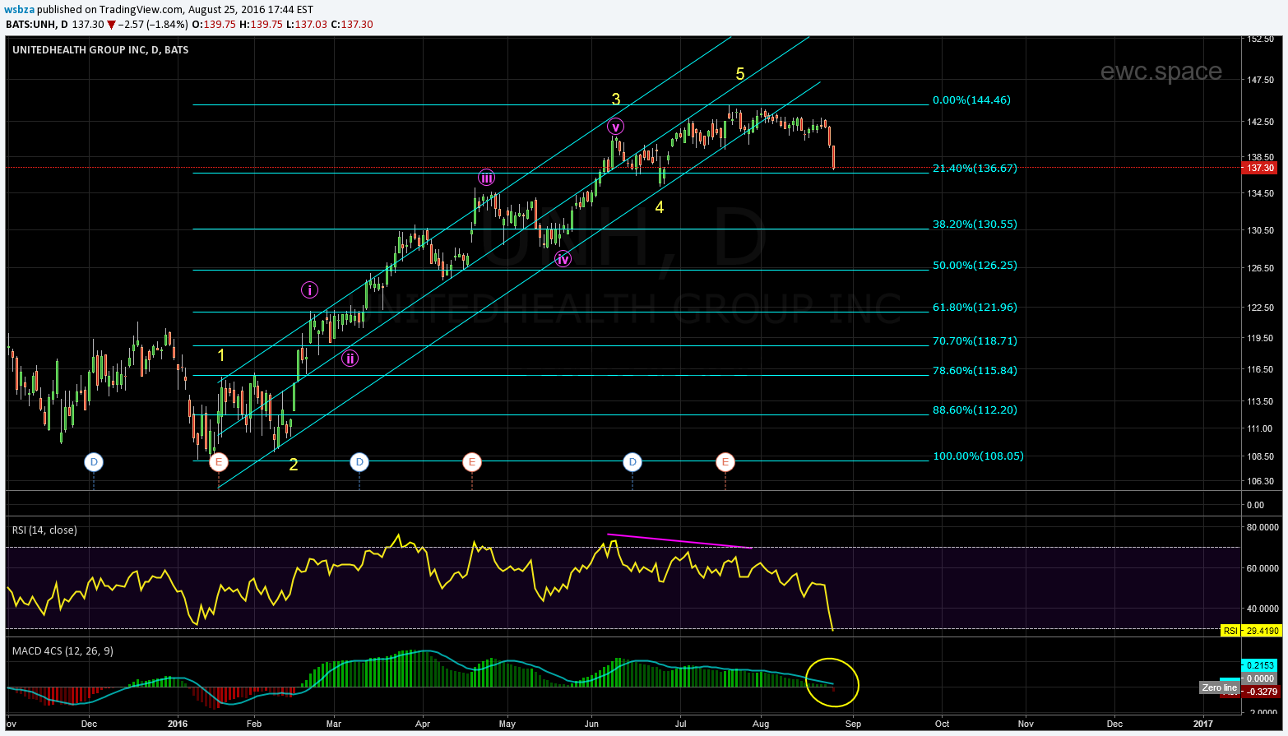
Task: Click the yellow RSI 29.4190 value tag
Action: click(1251, 631)
